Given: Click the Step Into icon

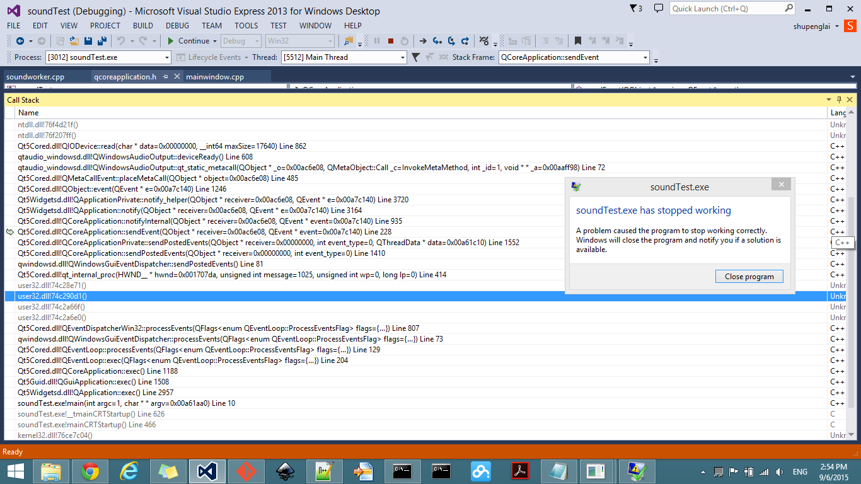Looking at the screenshot, I should [437, 41].
